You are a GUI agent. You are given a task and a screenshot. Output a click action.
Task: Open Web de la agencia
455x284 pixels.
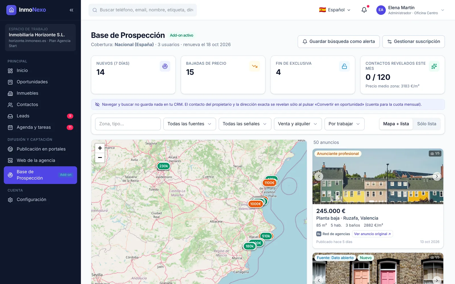pos(40,160)
